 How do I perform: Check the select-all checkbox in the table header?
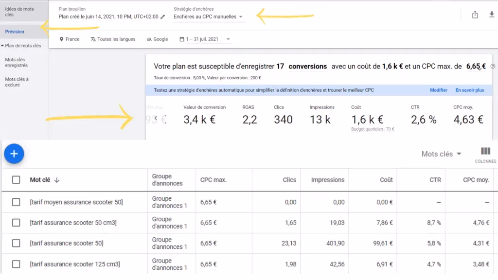click(16, 179)
